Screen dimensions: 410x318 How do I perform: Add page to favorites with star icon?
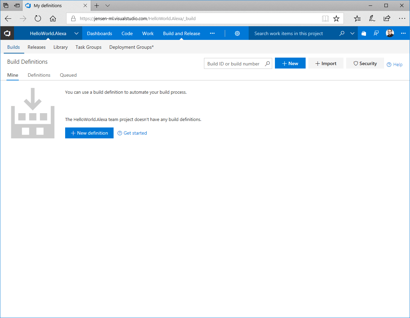pos(336,18)
